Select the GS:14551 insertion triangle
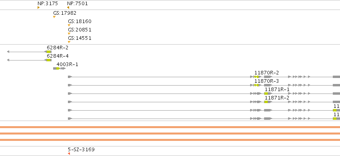The width and height of the screenshot is (340, 156). click(x=69, y=42)
